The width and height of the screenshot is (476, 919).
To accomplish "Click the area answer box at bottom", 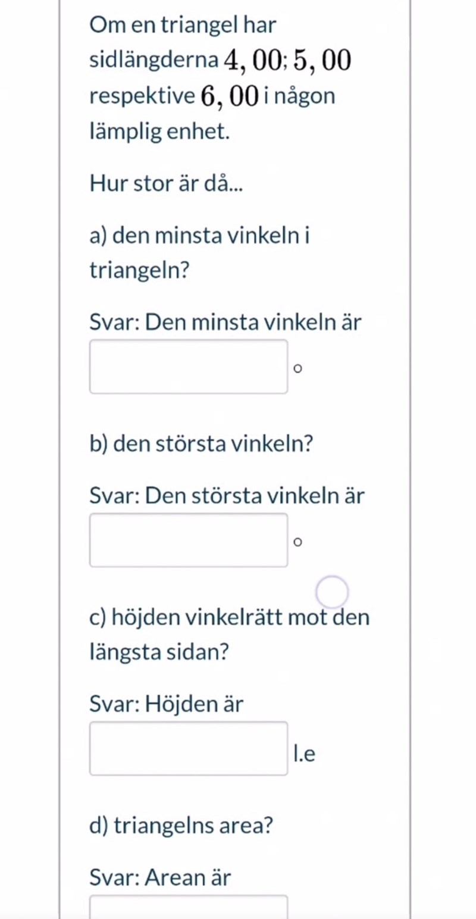I will coord(189,909).
